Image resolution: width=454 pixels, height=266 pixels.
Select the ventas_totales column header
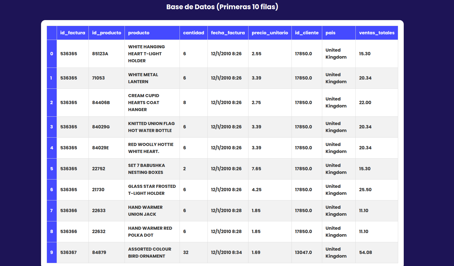coord(377,33)
